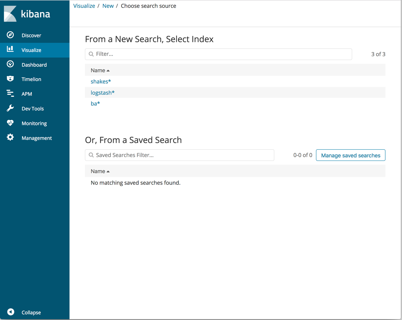The width and height of the screenshot is (402, 320).
Task: Open the Dashboard section
Action: tap(34, 64)
